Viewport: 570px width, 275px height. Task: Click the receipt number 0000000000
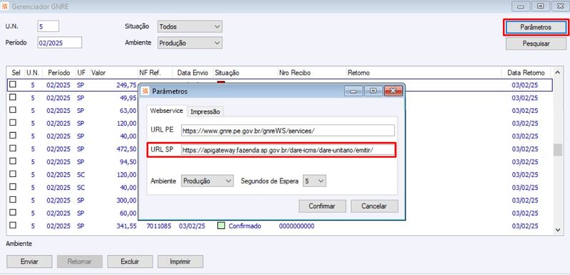pyautogui.click(x=296, y=226)
